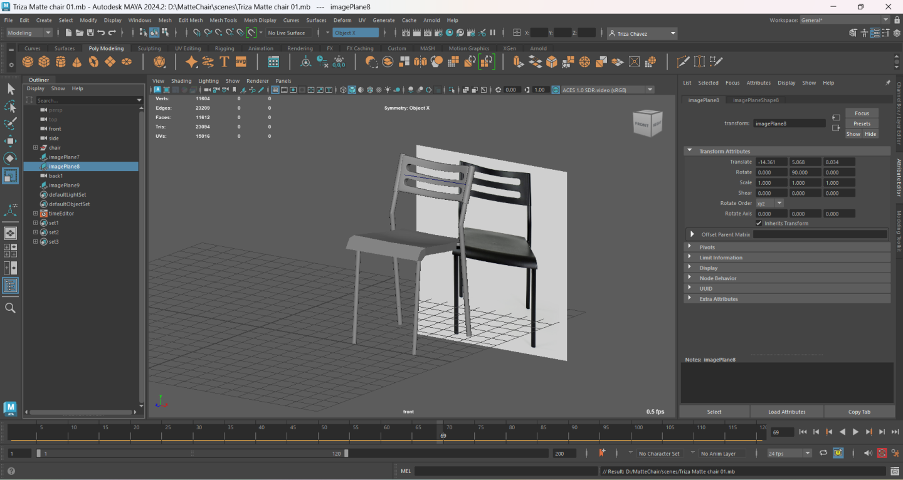903x480 pixels.
Task: Click the play forward button
Action: (855, 432)
